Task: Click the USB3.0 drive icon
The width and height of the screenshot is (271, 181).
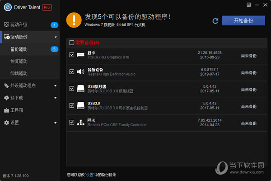Action: click(81, 105)
